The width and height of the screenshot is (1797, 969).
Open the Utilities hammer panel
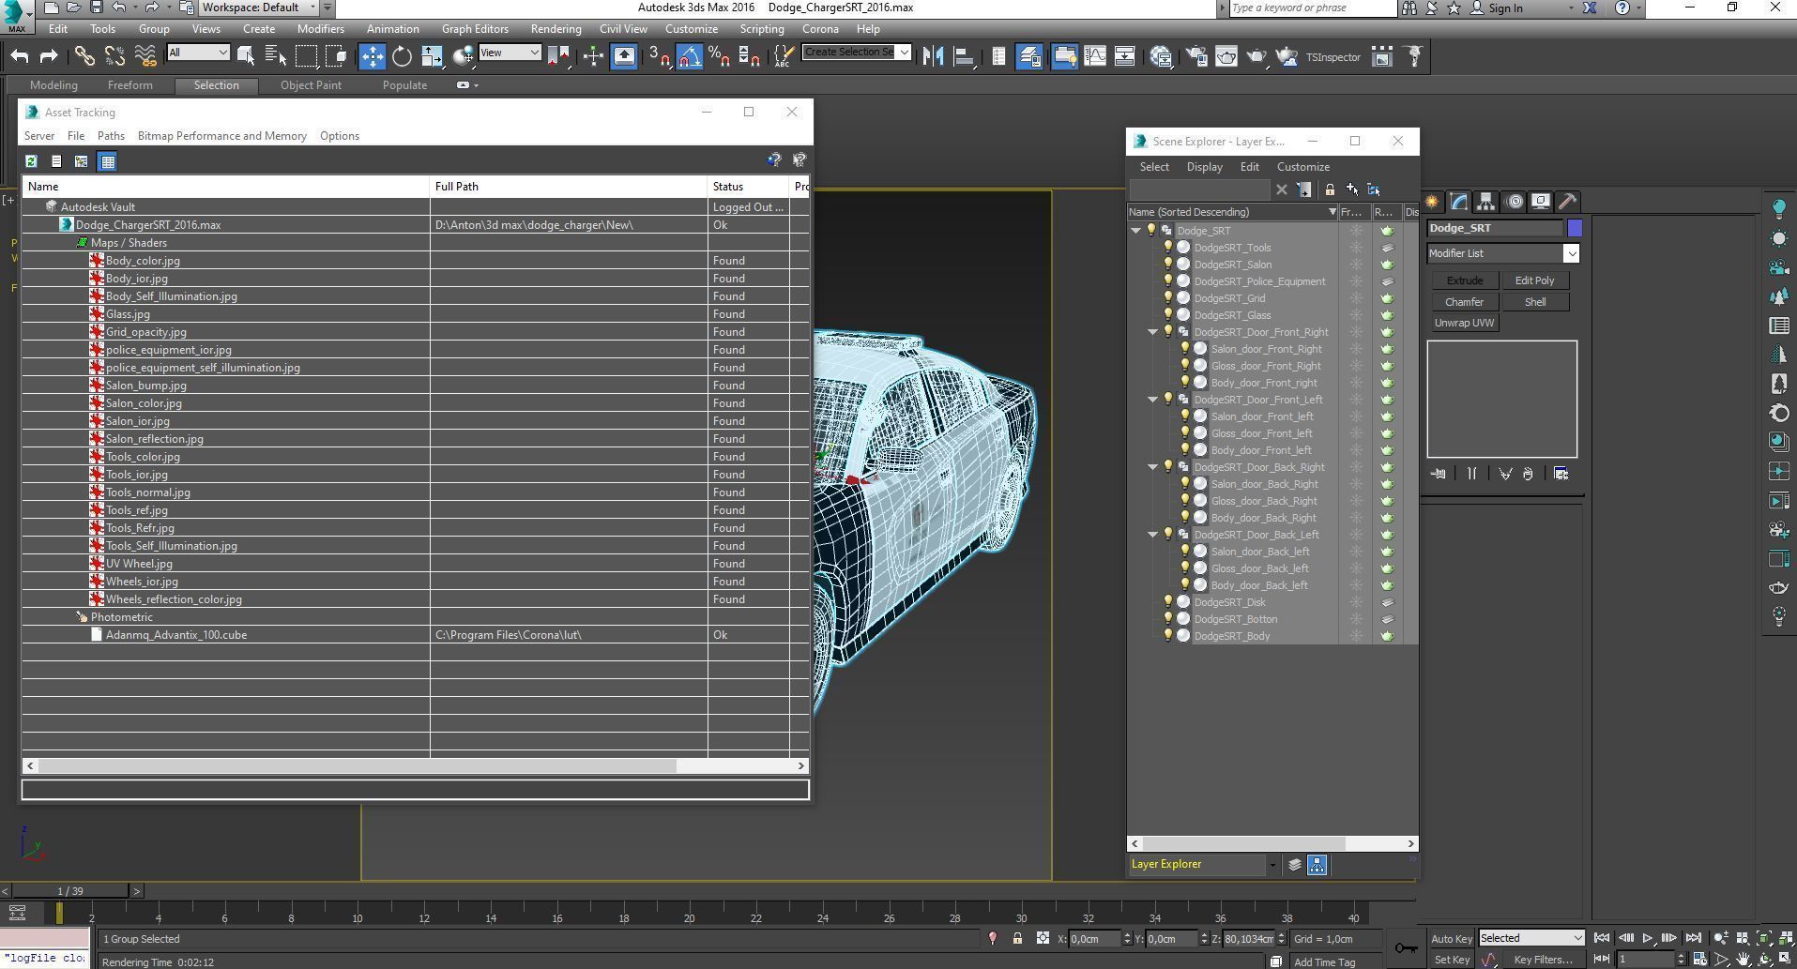pyautogui.click(x=1567, y=202)
